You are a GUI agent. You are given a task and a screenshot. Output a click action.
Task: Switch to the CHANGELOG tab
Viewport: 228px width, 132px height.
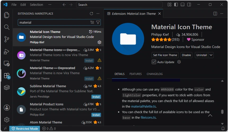155,74
